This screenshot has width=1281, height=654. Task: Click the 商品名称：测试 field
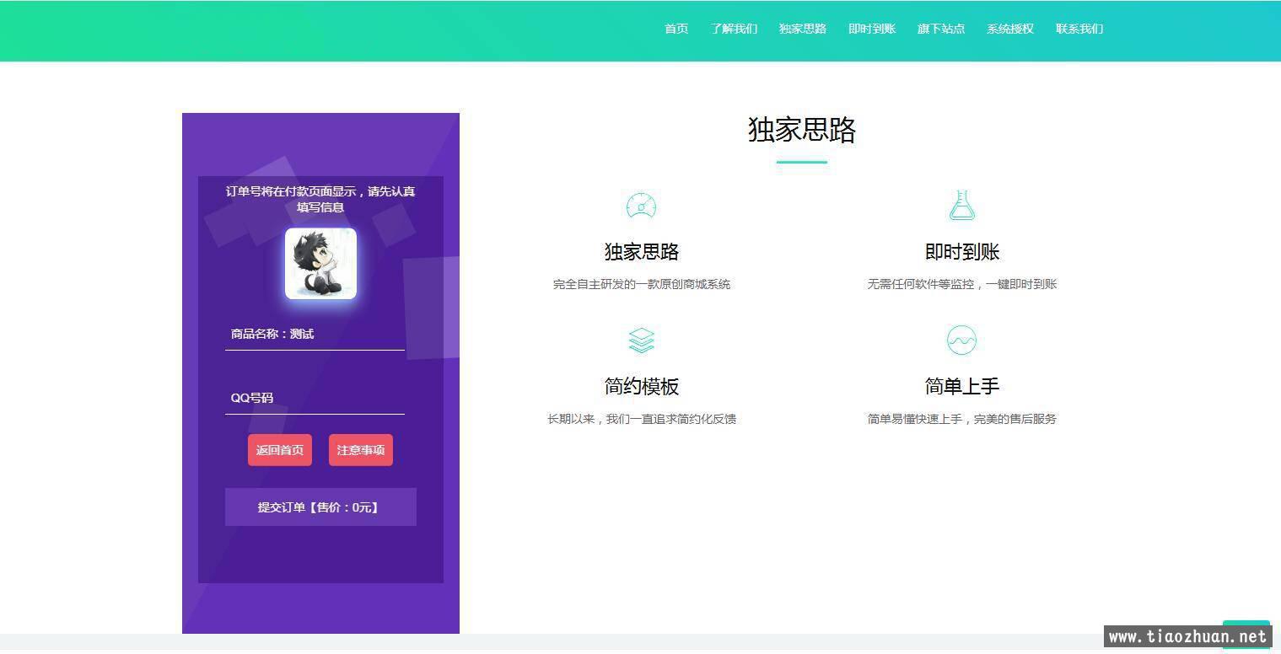coord(315,334)
